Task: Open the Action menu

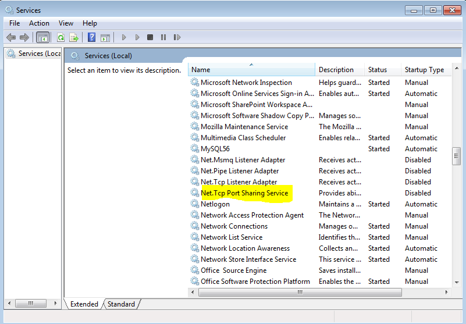Action: click(39, 23)
